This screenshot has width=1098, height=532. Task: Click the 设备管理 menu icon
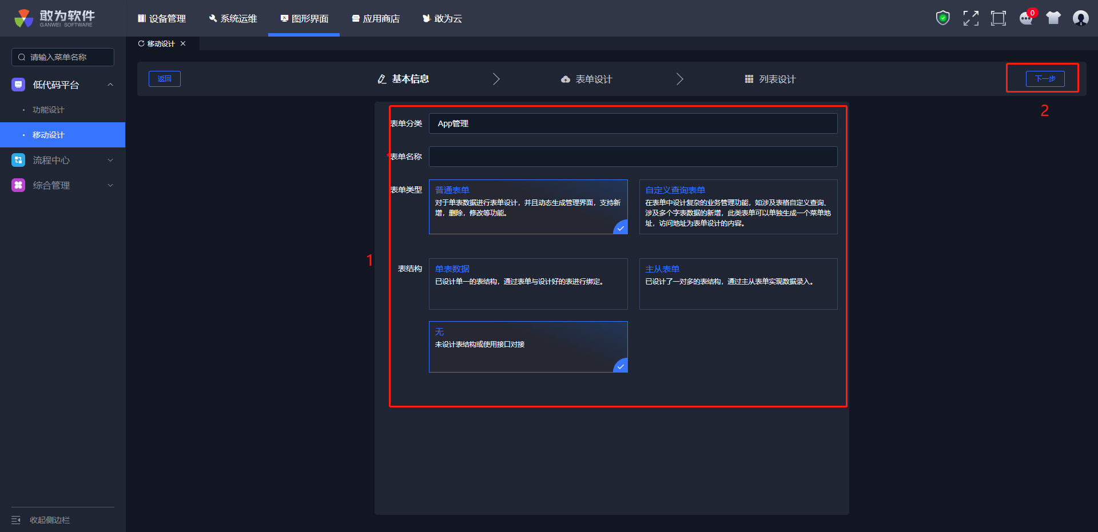click(x=142, y=18)
